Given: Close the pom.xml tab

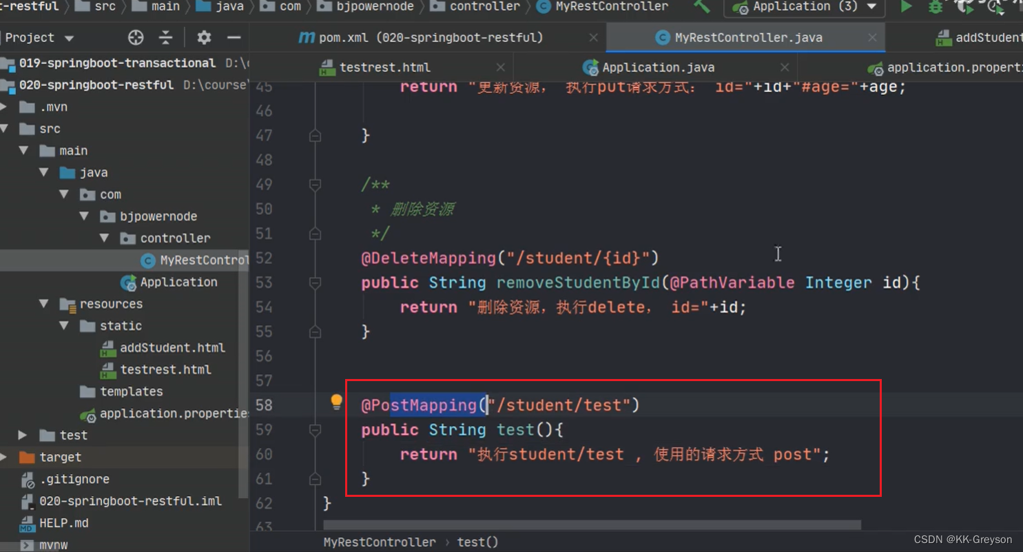Looking at the screenshot, I should (x=593, y=38).
